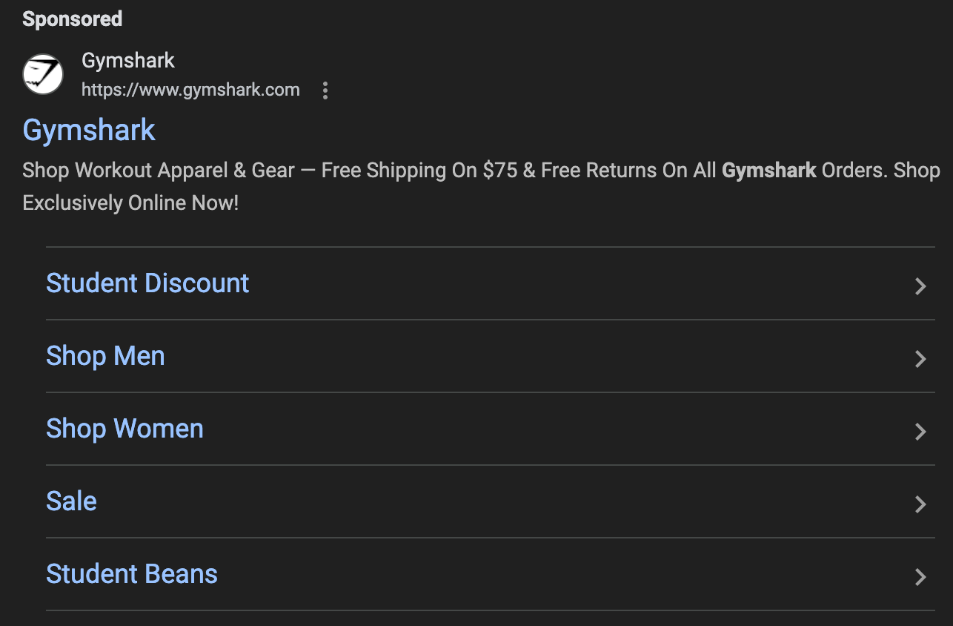Click the https://www.gymshark.com URL

[190, 90]
